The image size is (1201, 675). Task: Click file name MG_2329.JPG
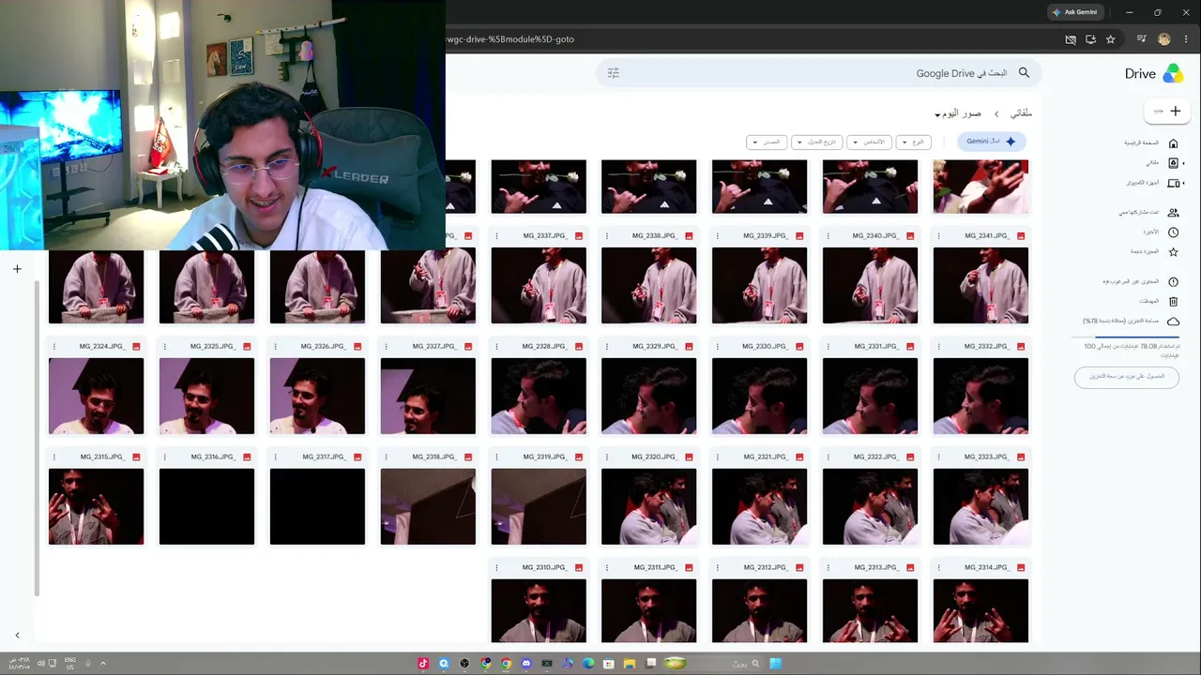(x=656, y=347)
